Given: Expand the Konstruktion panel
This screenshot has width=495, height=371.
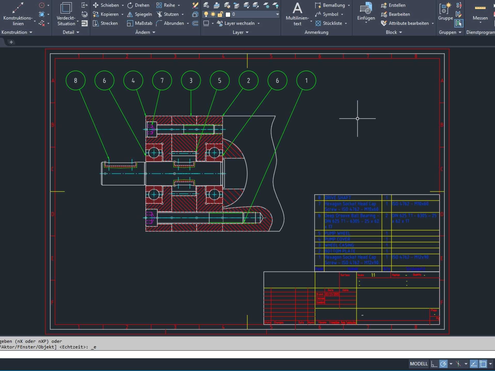Looking at the screenshot, I should pyautogui.click(x=17, y=32).
